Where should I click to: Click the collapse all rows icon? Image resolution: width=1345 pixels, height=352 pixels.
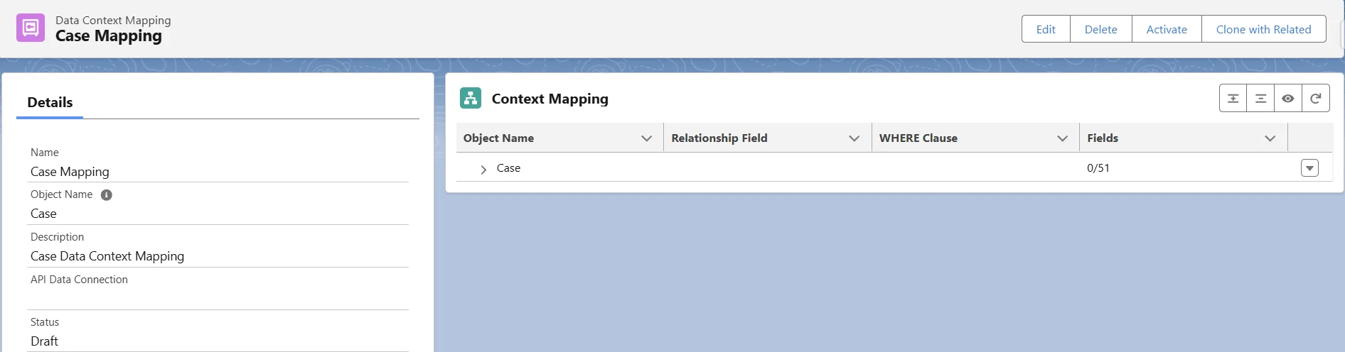pos(1260,99)
